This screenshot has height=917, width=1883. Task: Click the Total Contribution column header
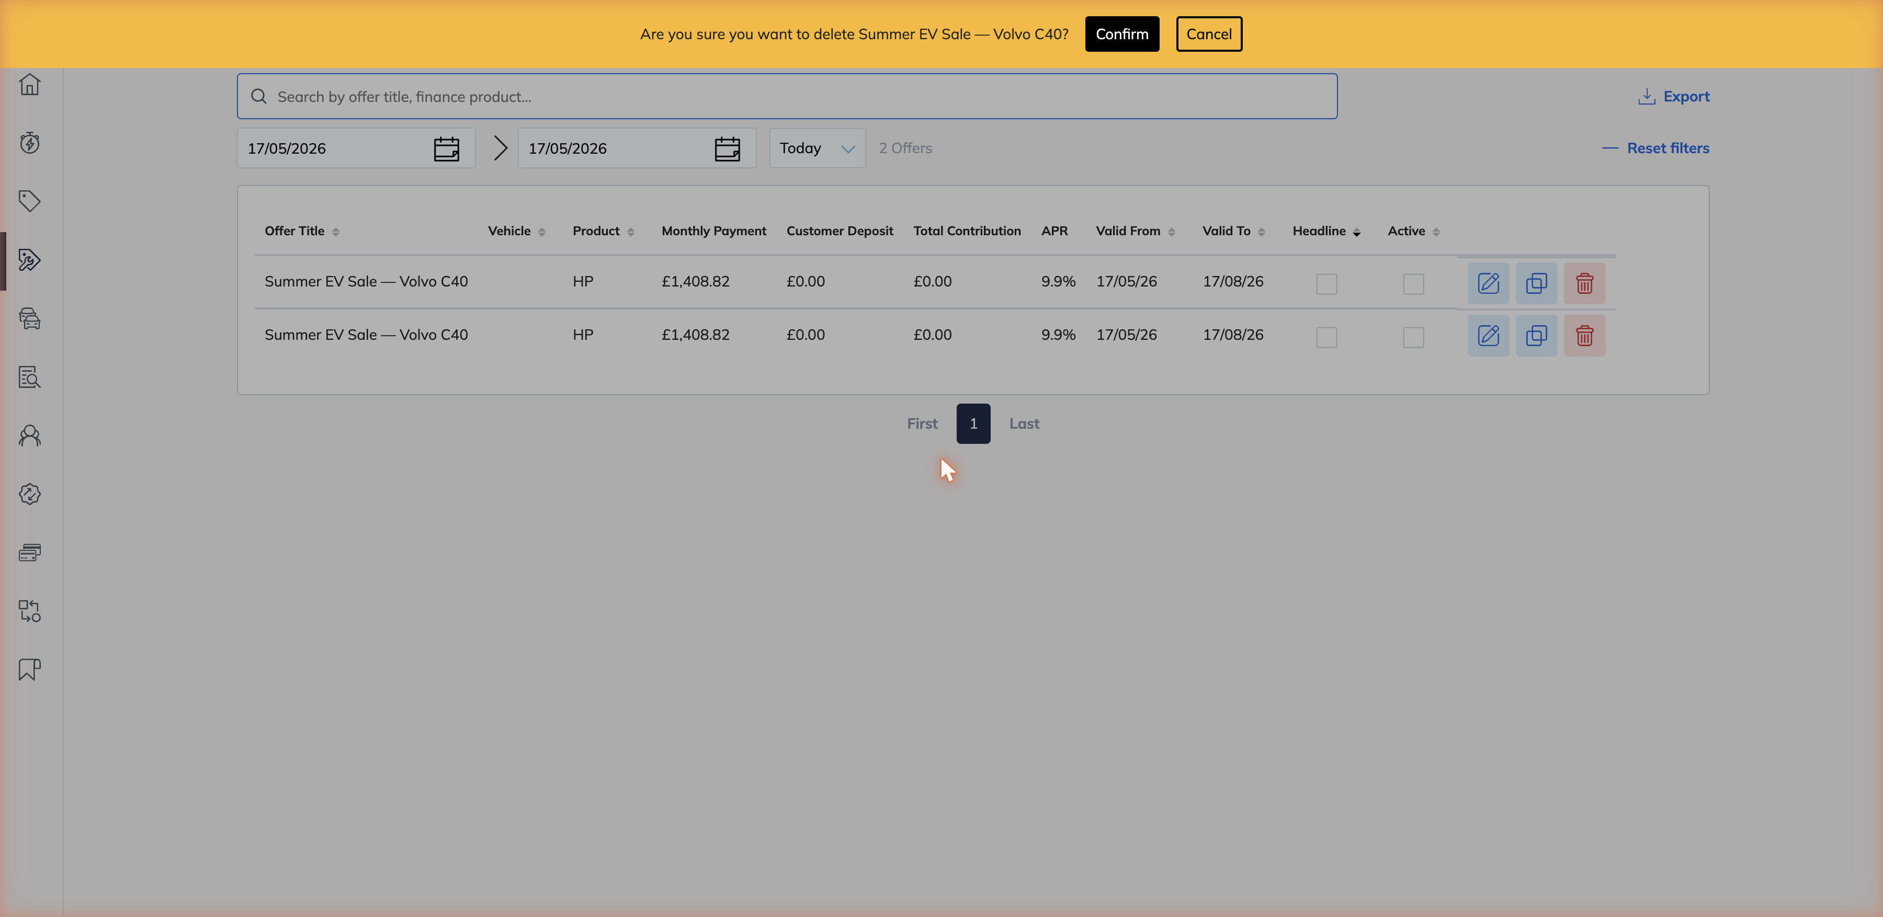(967, 231)
